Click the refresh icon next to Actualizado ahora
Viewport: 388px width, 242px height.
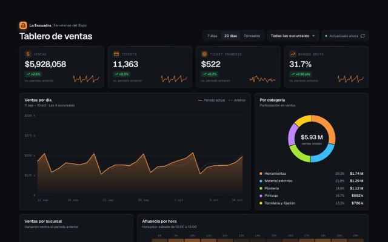pos(363,36)
